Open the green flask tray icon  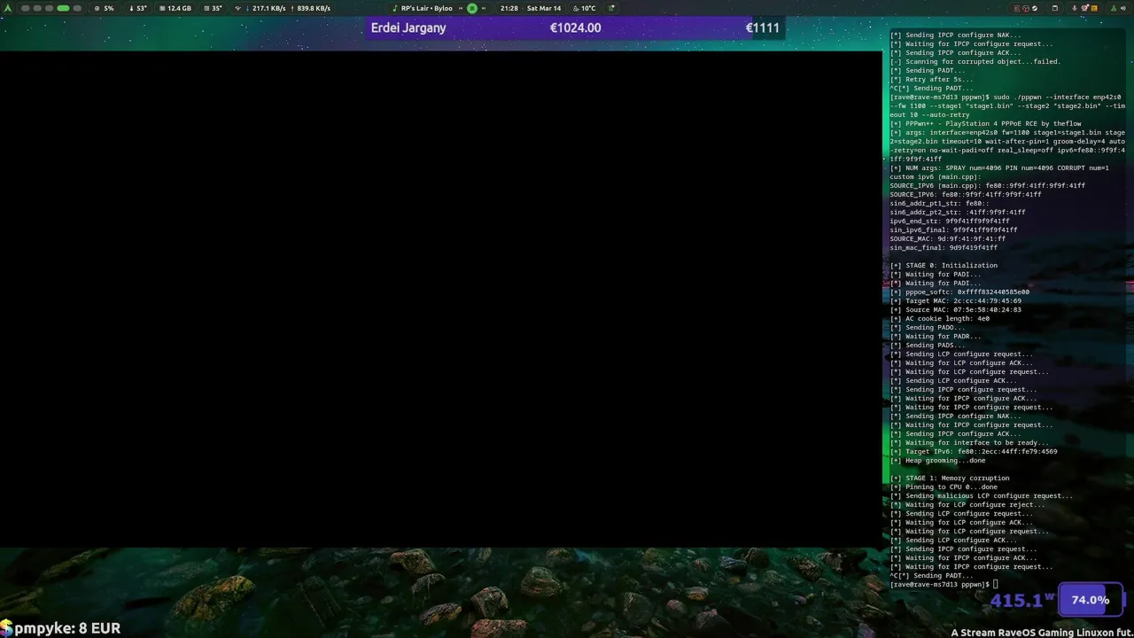[1114, 8]
